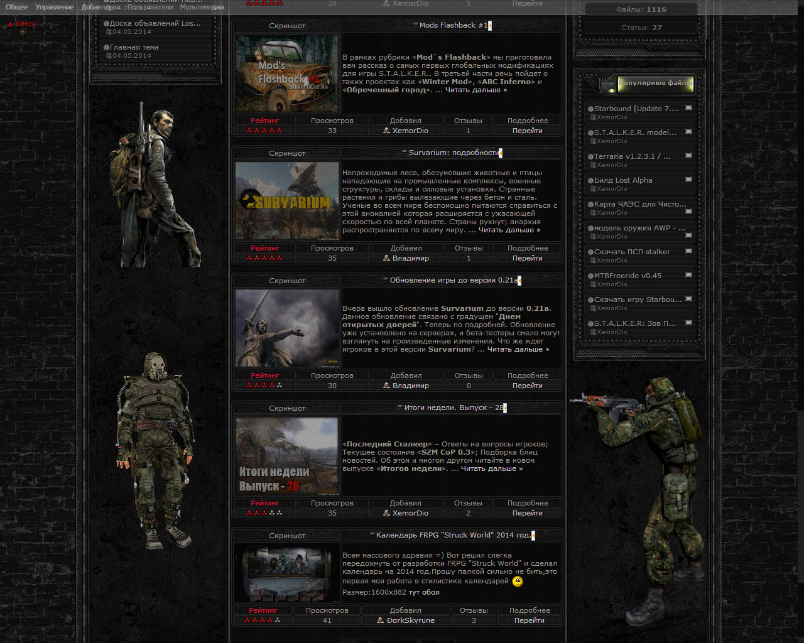Click comment icon beside Скачать игру Starbou...
The width and height of the screenshot is (804, 643).
[688, 299]
